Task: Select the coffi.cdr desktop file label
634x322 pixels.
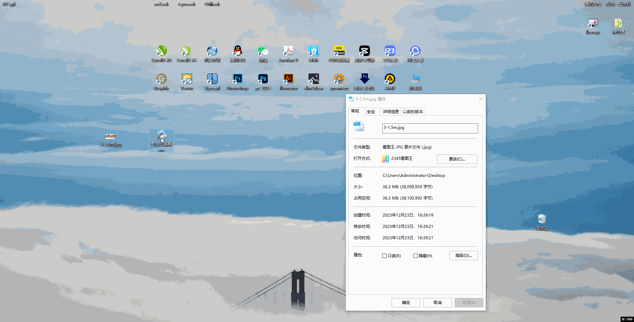Action: click(161, 4)
